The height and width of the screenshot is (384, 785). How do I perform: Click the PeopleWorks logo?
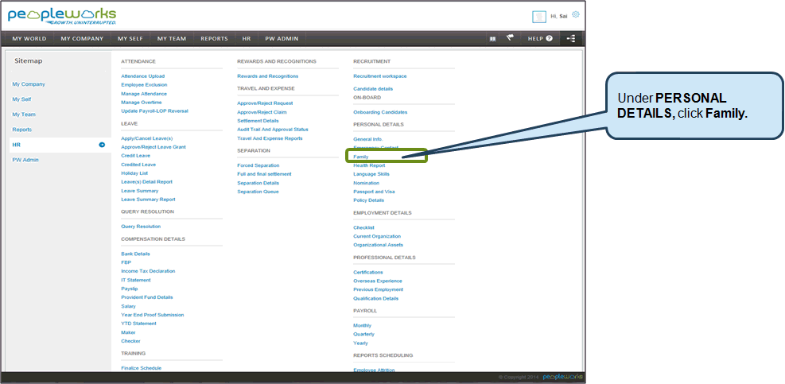click(62, 16)
